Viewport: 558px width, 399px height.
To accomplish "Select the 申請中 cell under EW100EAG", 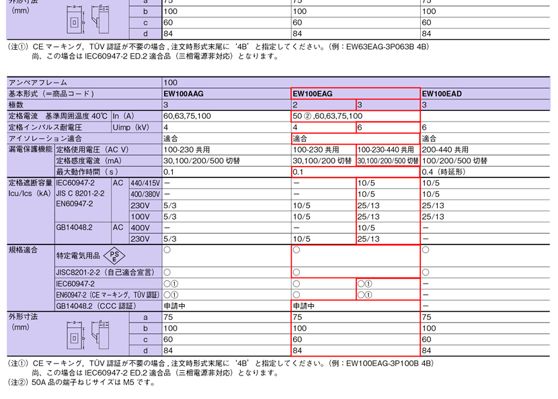I will [304, 306].
